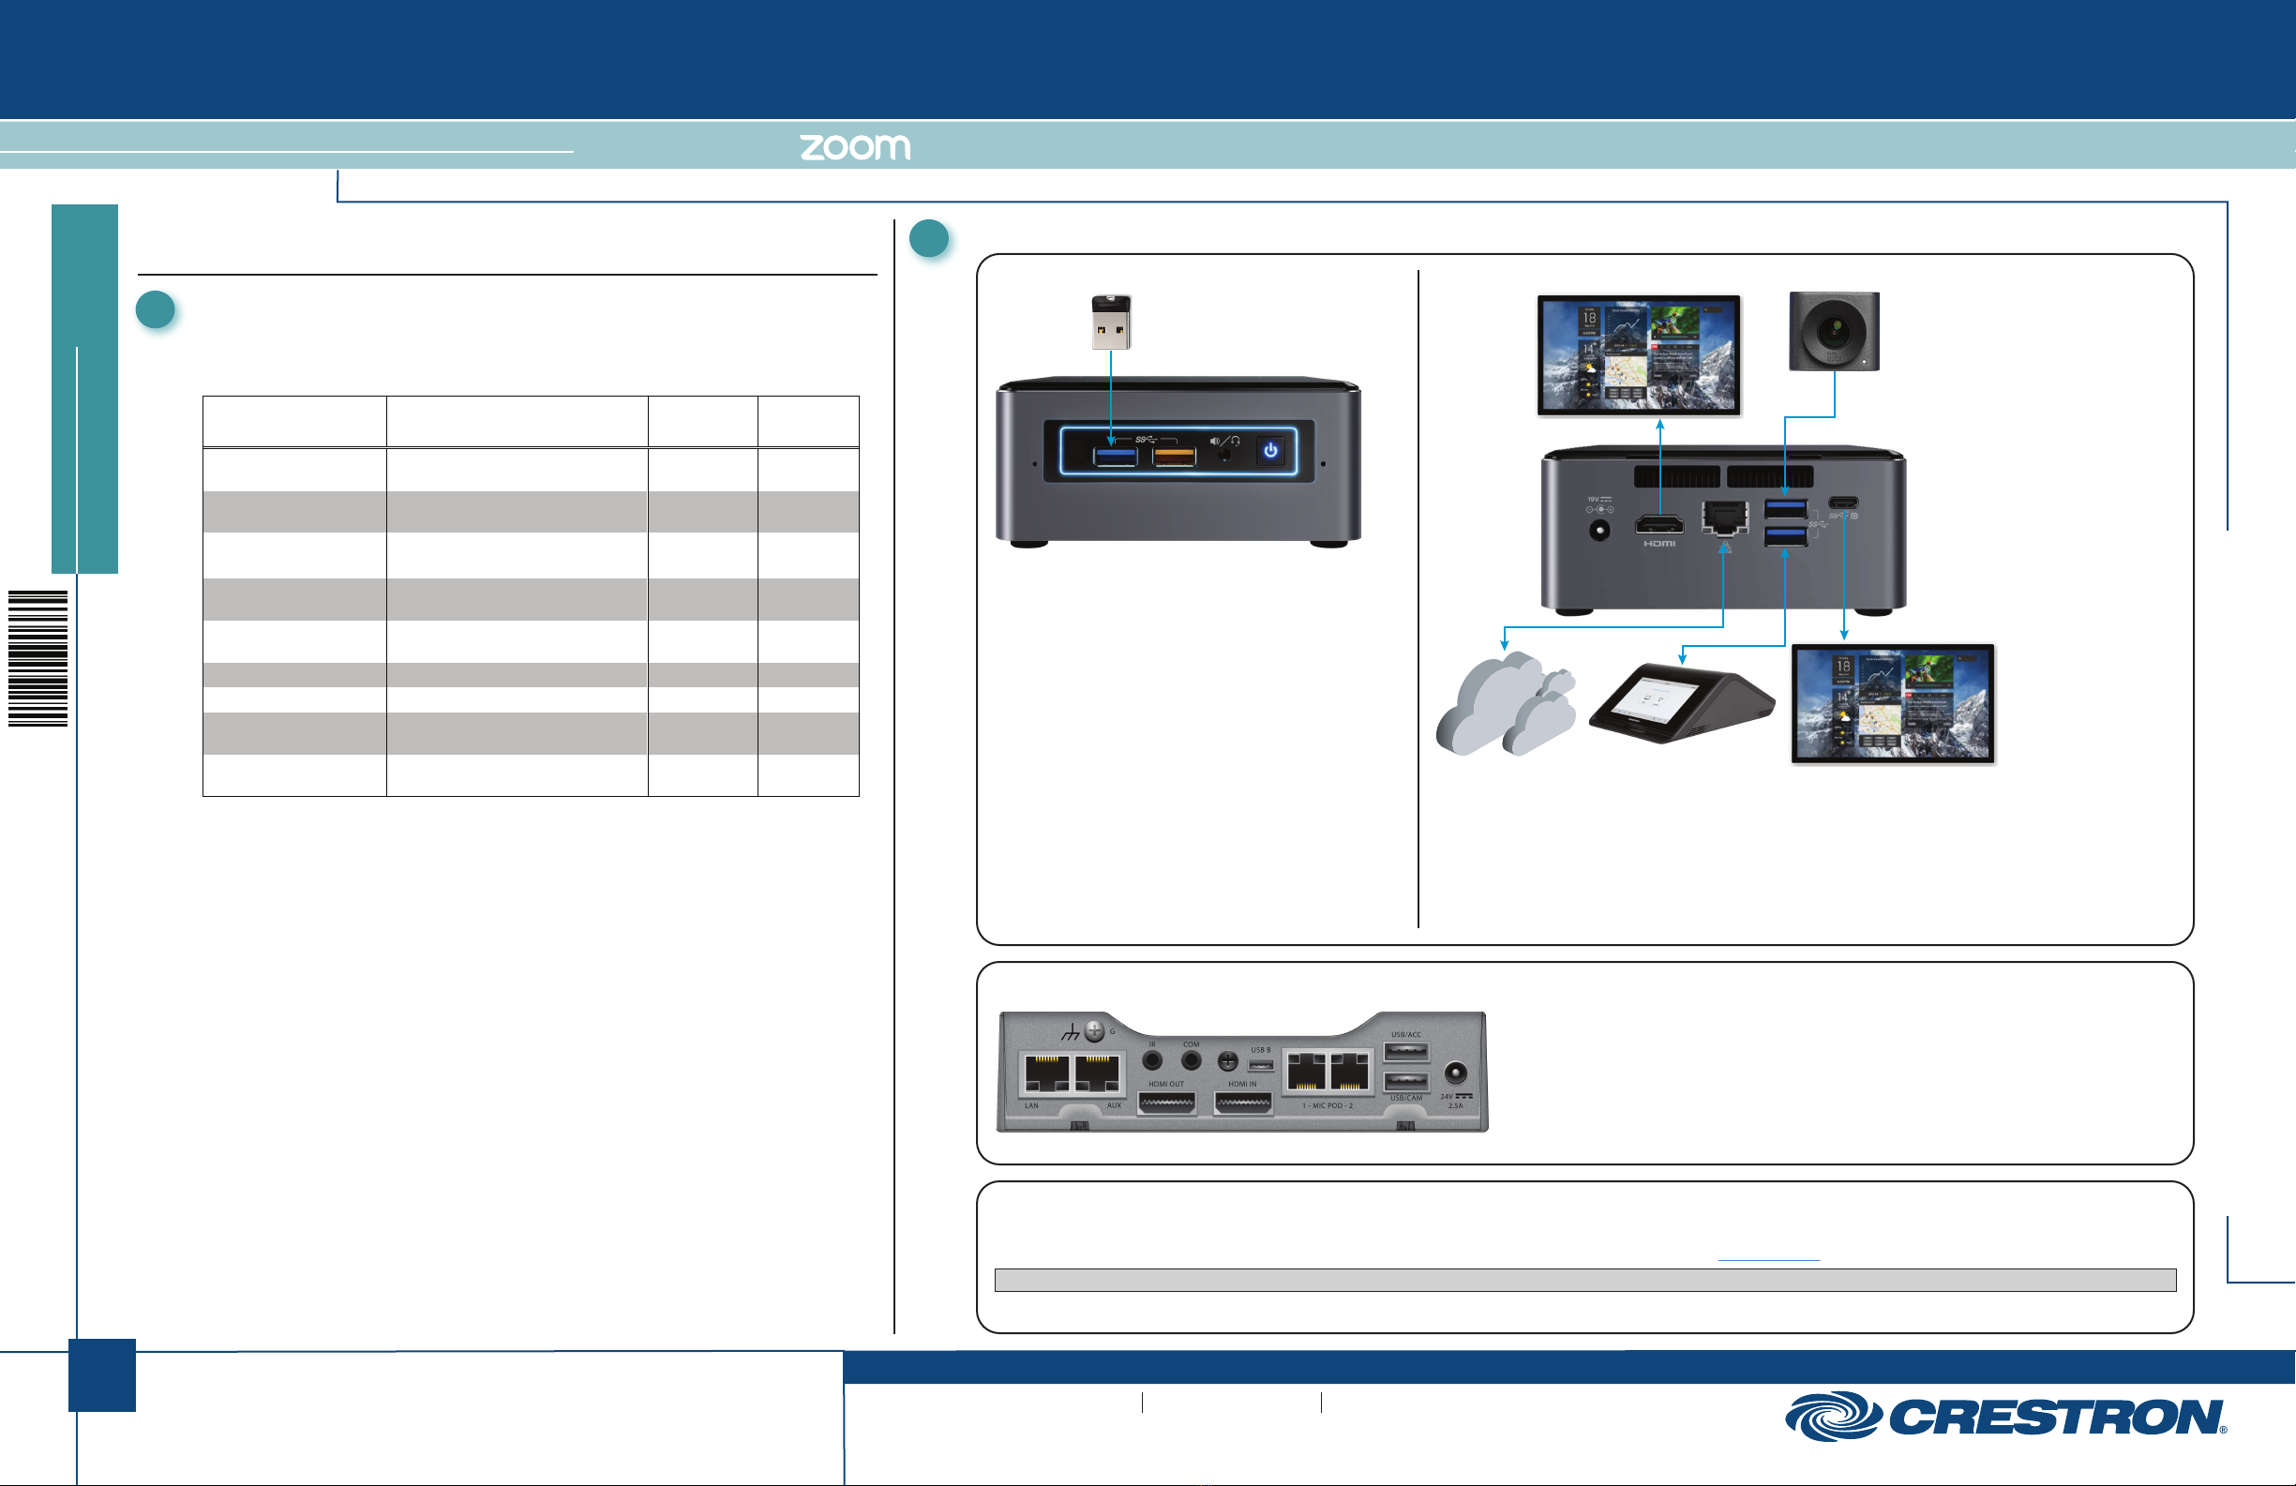
Task: Click the display image at the bottom right
Action: [1893, 704]
